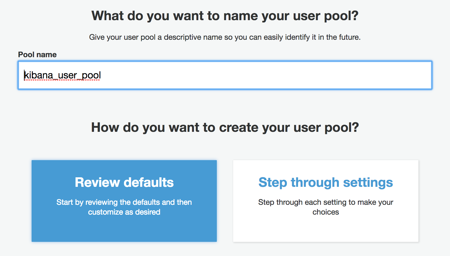Place cursor after 'kibana_user_pool' text

(x=101, y=75)
